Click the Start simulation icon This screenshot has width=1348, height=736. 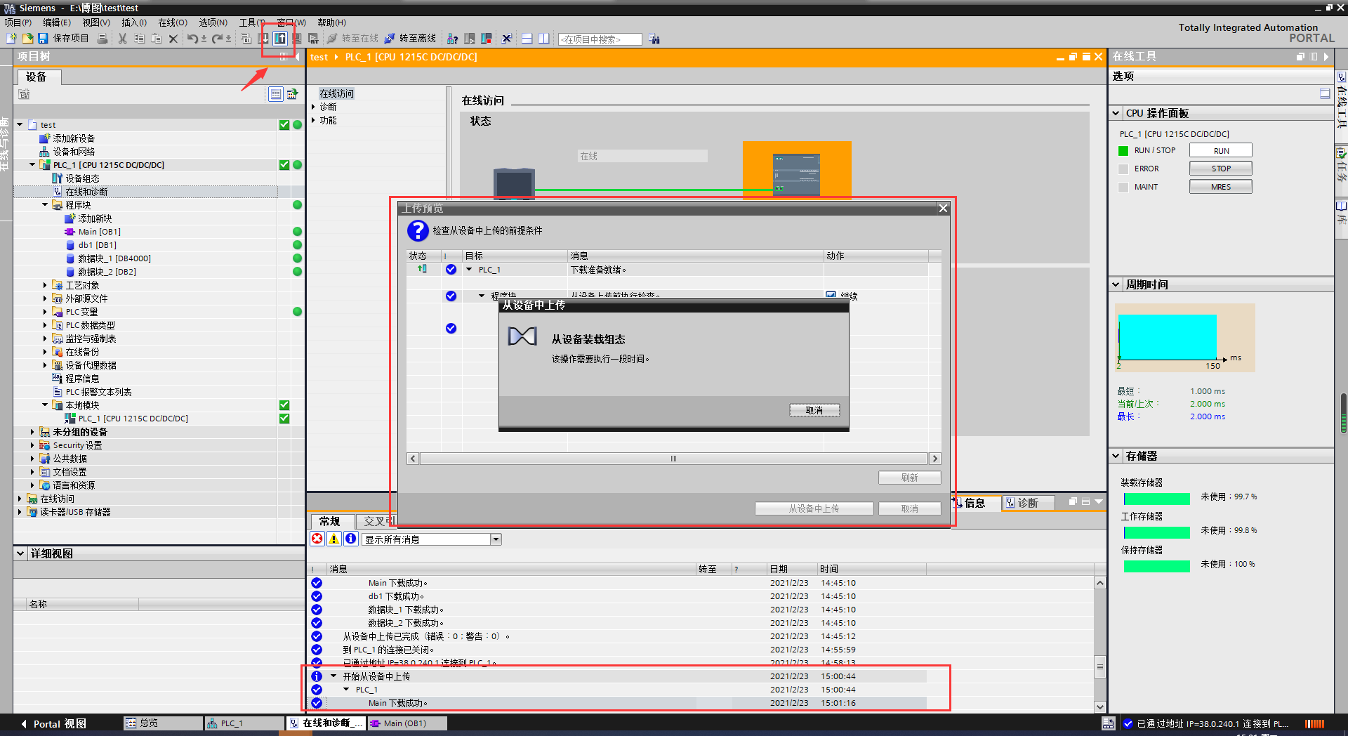click(297, 39)
